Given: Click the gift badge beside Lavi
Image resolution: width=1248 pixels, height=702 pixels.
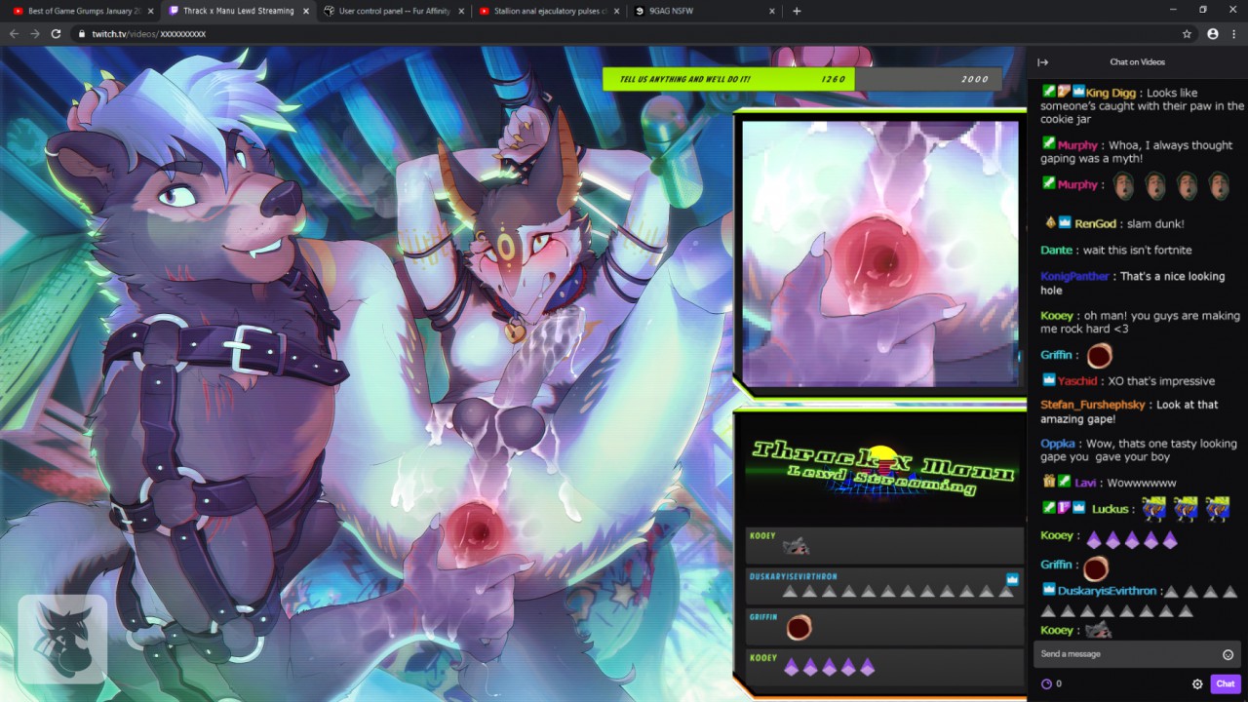Looking at the screenshot, I should pos(1048,482).
